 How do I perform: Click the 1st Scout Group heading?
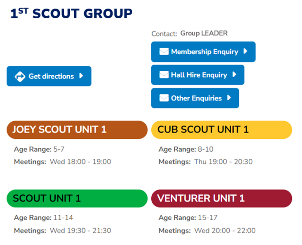[x=71, y=13]
